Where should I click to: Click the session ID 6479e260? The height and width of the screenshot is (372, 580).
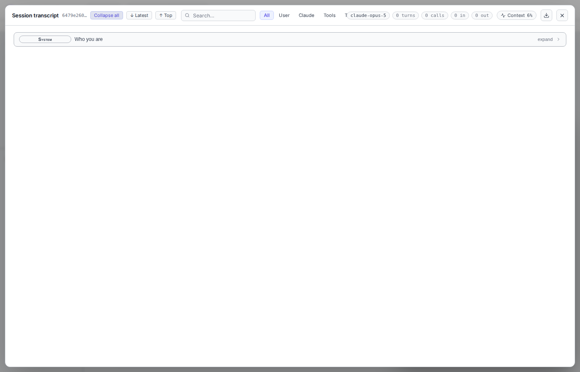75,15
